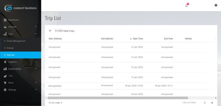Image resolution: width=221 pixels, height=106 pixels.
Task: Expand the Sustainability menu
Action: [x=20, y=69]
